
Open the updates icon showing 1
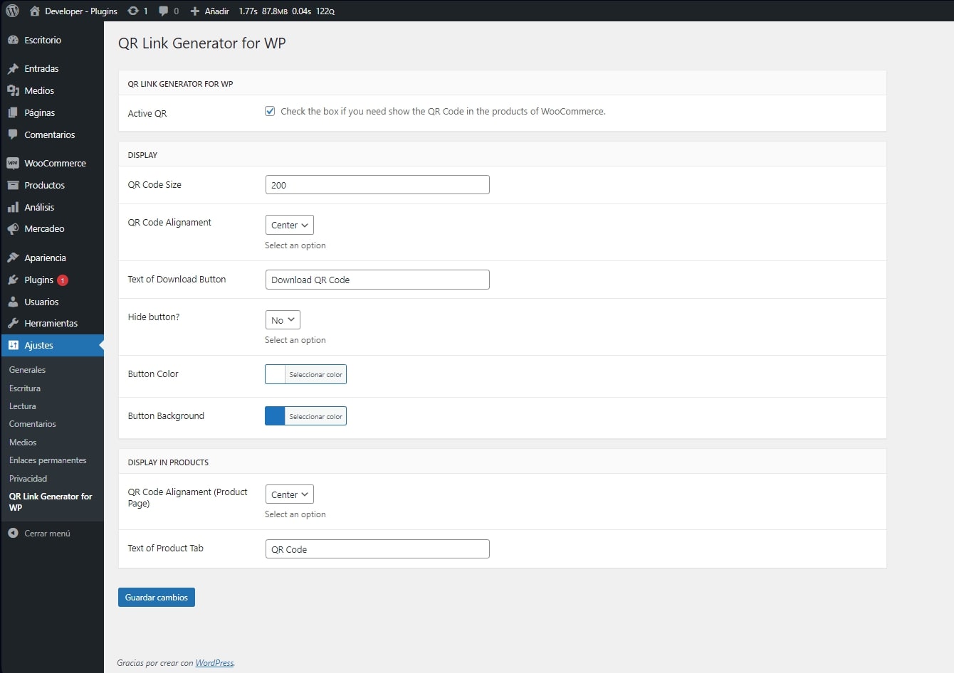[x=133, y=11]
